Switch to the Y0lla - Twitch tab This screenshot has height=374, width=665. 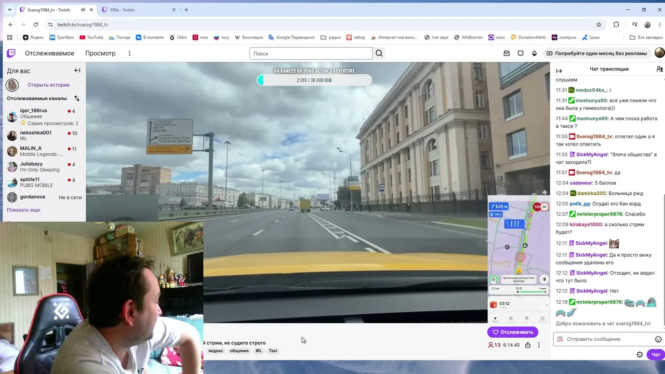138,10
